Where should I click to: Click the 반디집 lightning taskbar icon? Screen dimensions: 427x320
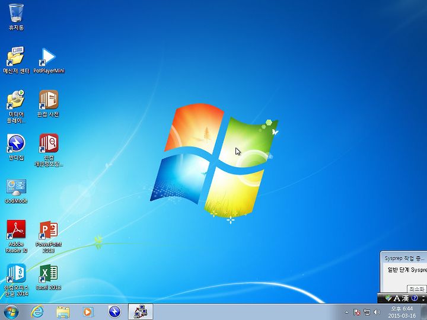coord(114,312)
